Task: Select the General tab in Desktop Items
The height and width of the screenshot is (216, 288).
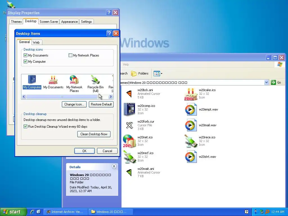Action: coord(24,42)
